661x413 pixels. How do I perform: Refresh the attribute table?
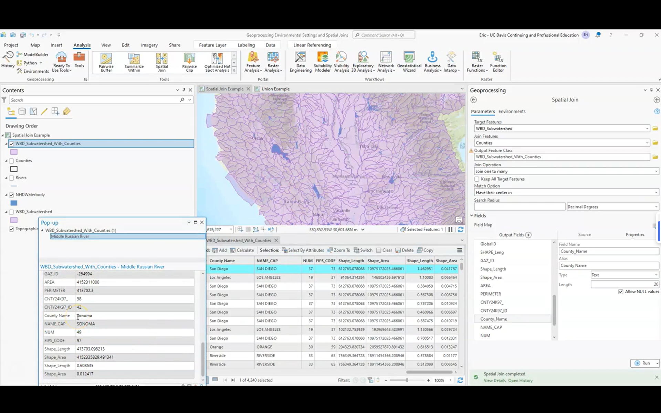pos(460,380)
